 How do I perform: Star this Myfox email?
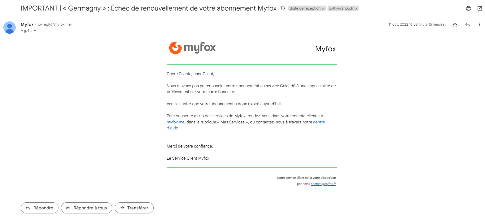pos(455,25)
